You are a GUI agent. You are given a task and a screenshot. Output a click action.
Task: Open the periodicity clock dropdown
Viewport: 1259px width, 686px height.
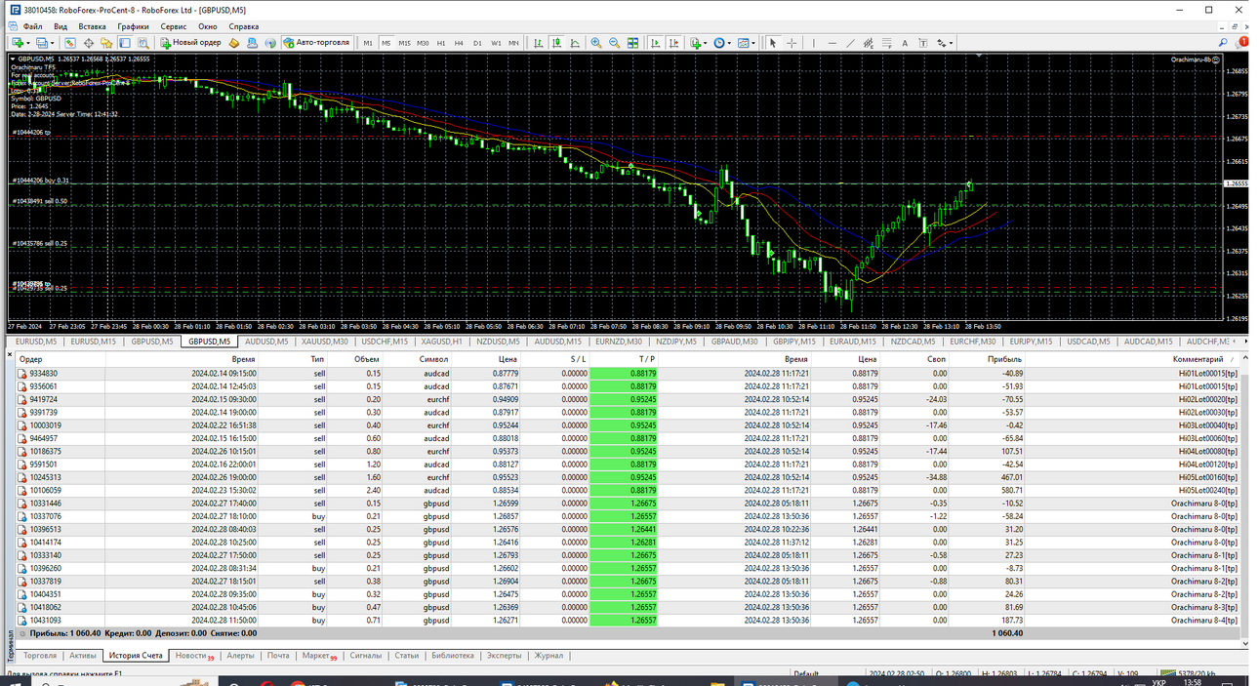722,43
